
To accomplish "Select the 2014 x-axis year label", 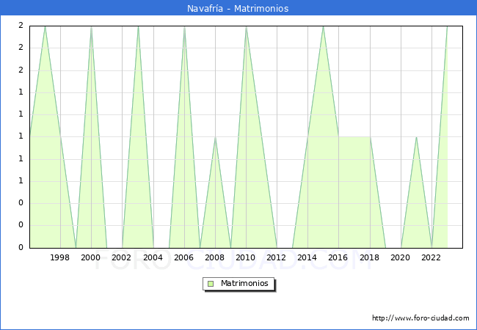I will click(x=307, y=257).
